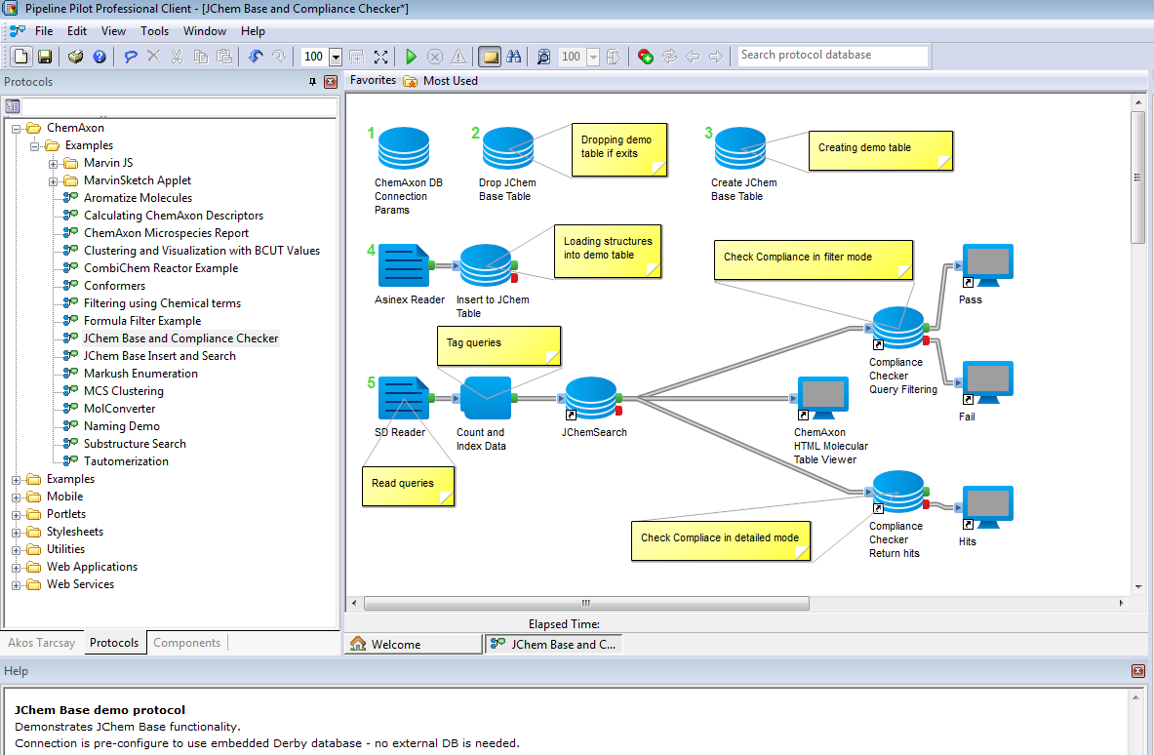Switch to the Components tab

pos(186,643)
